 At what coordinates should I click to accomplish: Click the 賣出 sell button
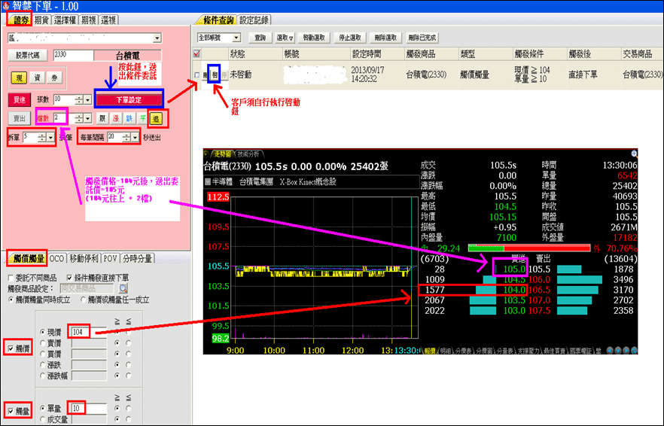20,119
